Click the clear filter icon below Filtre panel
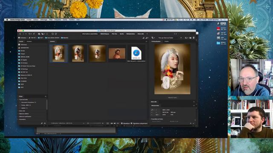Screen dimensions: 273x153 click(45, 123)
